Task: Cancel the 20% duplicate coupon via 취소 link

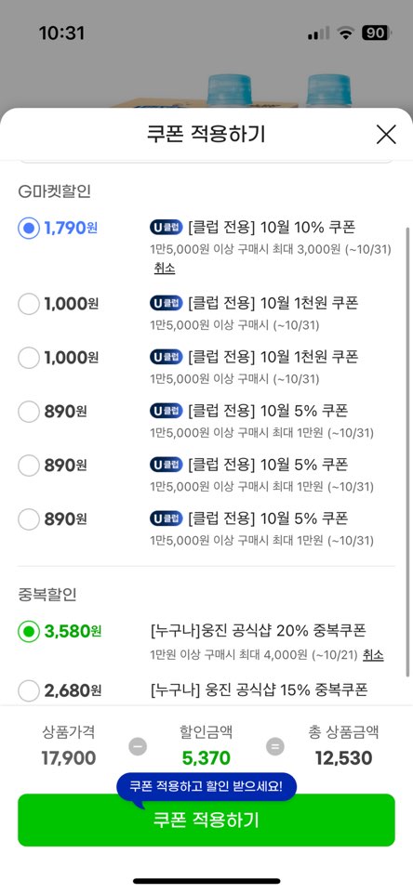Action: pyautogui.click(x=373, y=654)
